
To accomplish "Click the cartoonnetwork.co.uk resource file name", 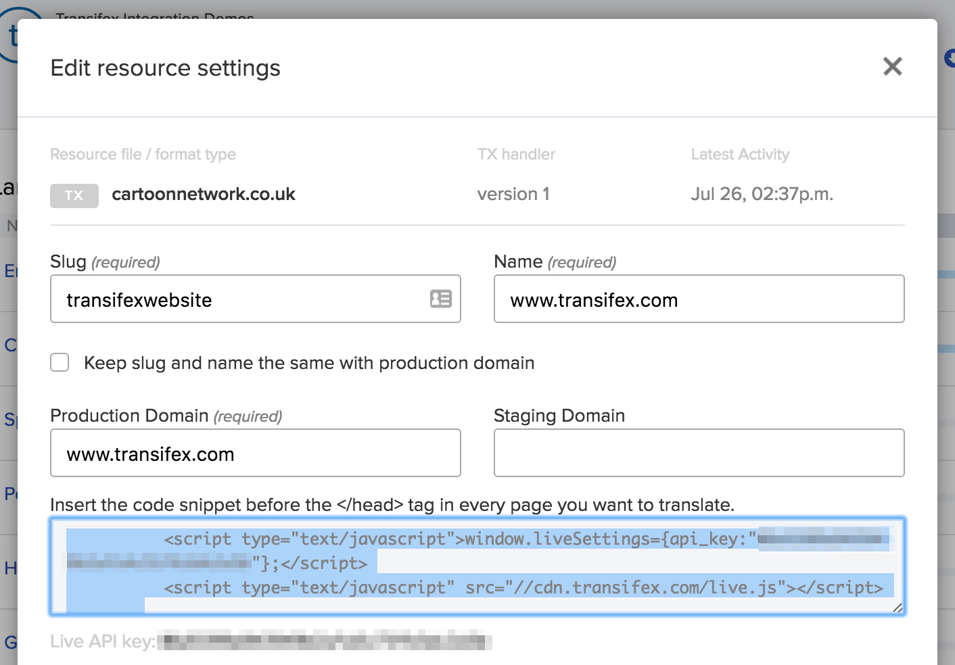I will (204, 195).
